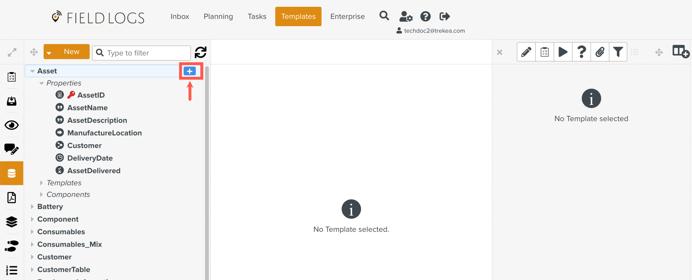The height and width of the screenshot is (280, 692).
Task: Click the pencil edit icon in right toolbar
Action: pos(526,52)
